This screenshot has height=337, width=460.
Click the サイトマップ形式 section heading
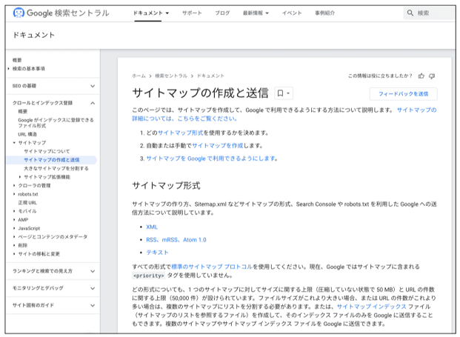point(167,186)
